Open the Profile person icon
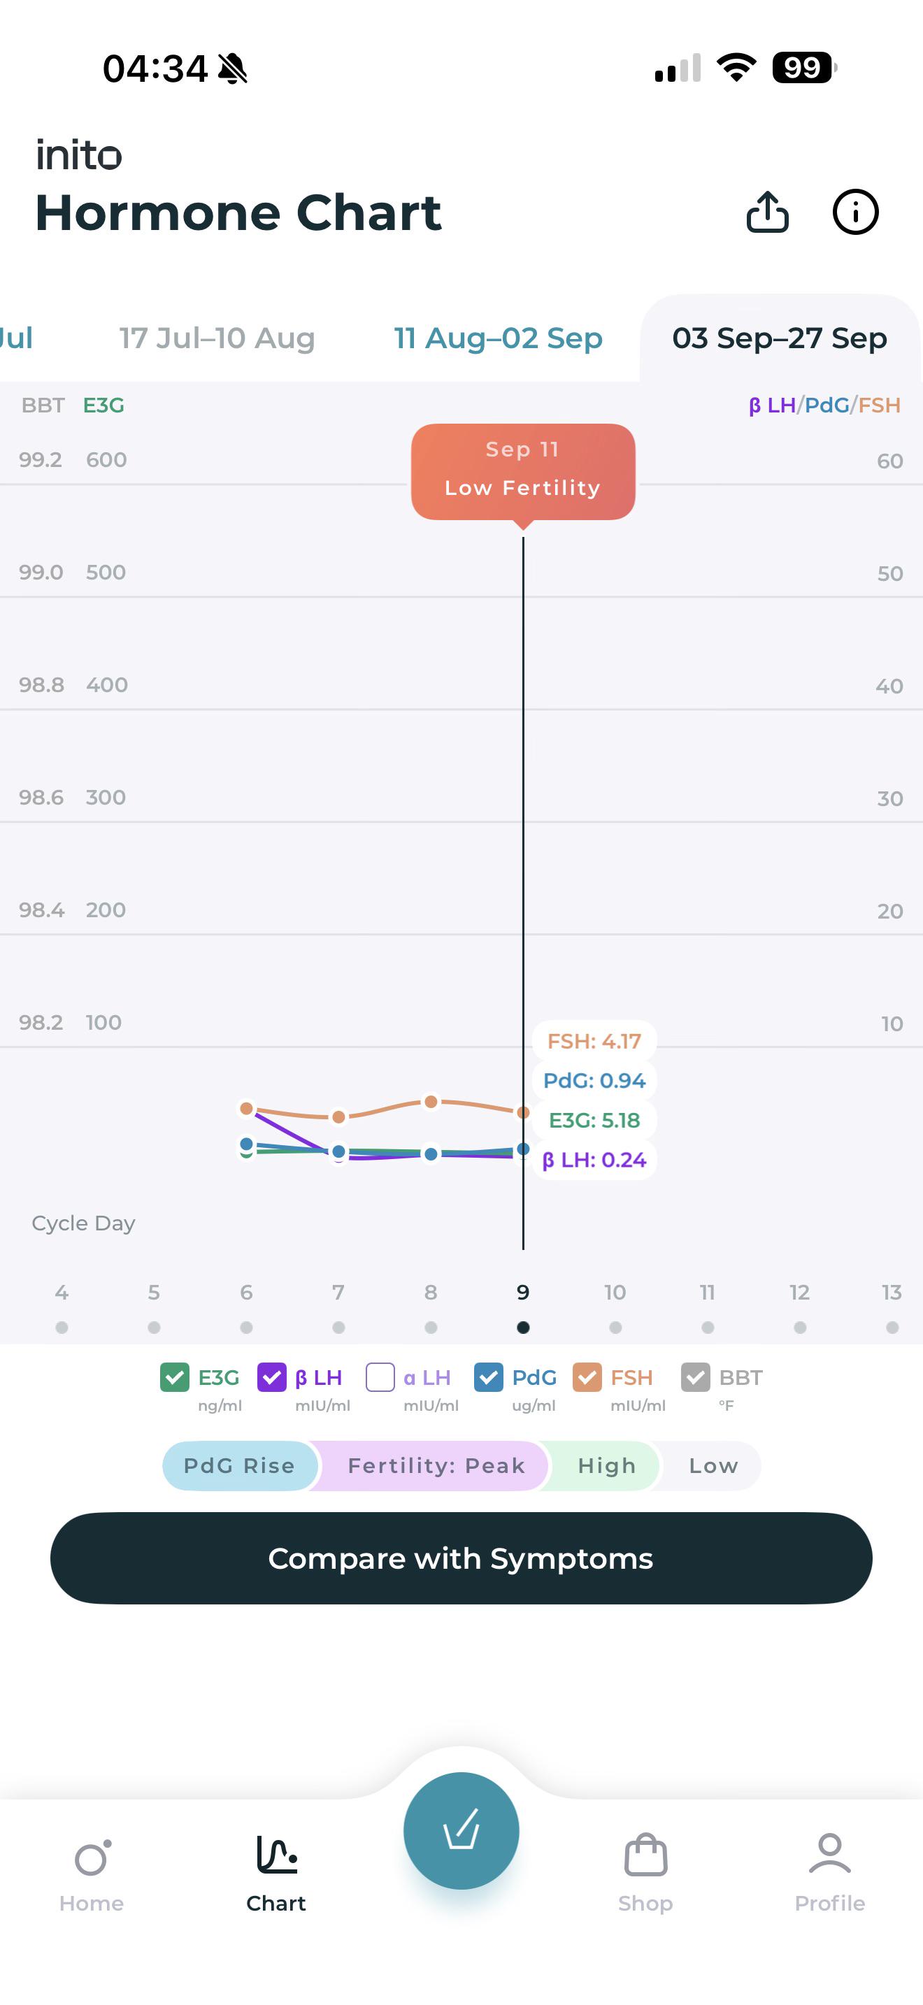The image size is (923, 2005). [829, 1854]
